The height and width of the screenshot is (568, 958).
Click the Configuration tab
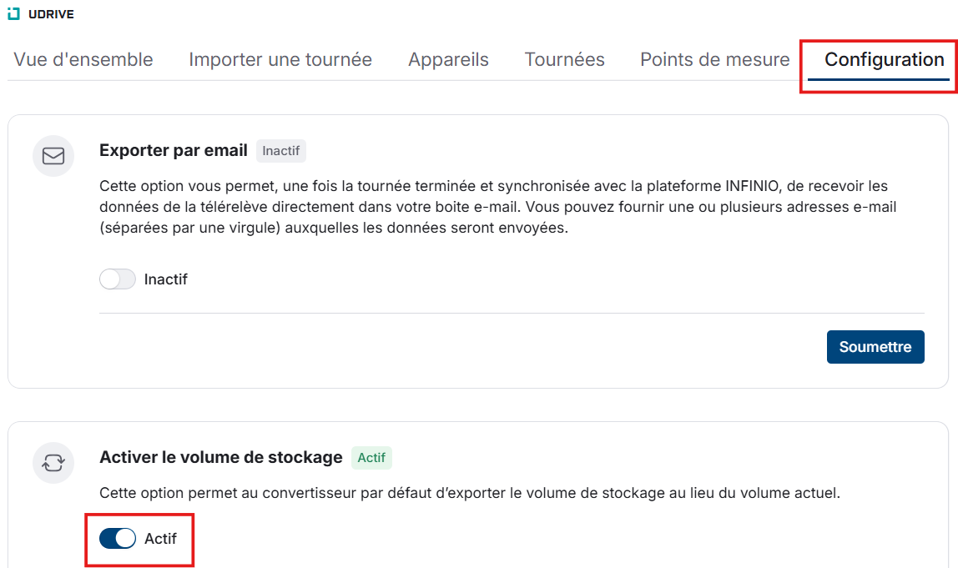pyautogui.click(x=884, y=60)
